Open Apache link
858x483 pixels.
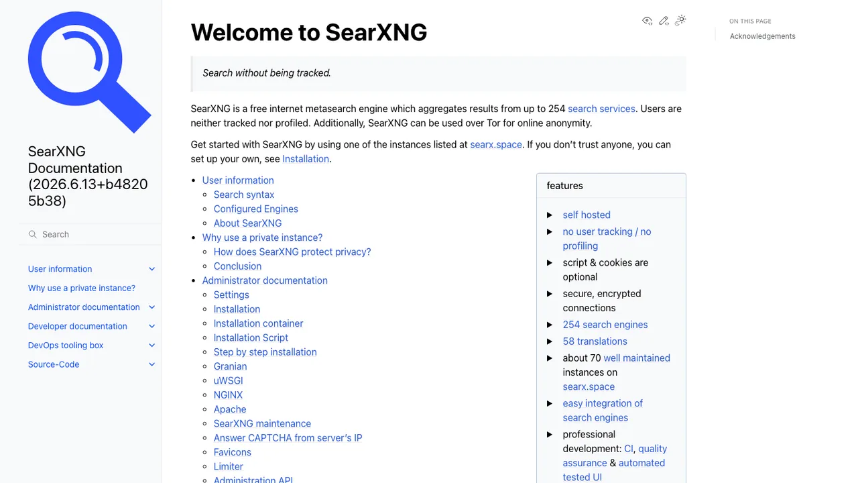pos(230,409)
